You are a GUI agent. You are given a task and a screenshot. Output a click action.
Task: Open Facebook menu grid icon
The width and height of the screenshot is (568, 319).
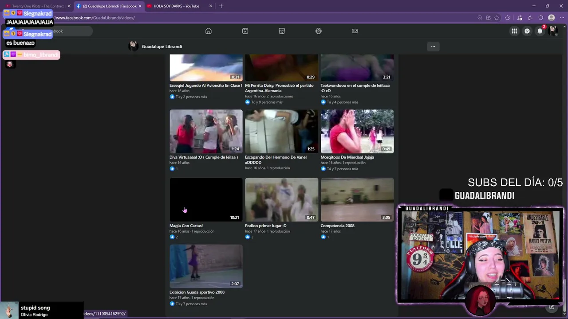coord(514,31)
